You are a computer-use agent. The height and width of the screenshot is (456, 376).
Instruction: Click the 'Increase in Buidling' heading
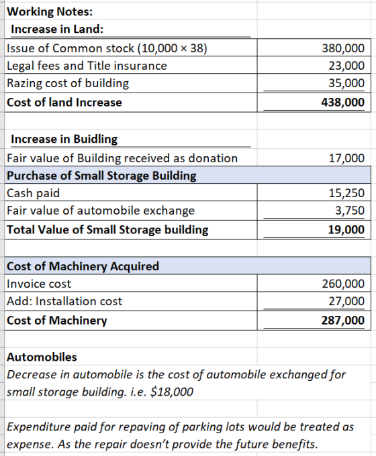pos(64,139)
